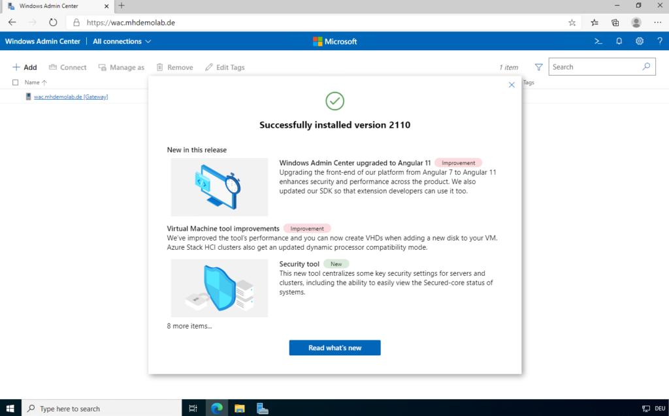Launch Microsoft Edge from the taskbar
This screenshot has width=669, height=416.
click(x=216, y=408)
